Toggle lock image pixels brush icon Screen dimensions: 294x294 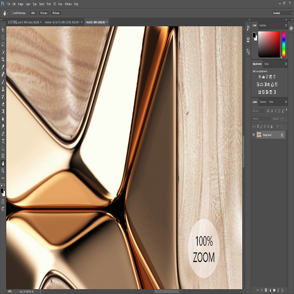coord(262,126)
